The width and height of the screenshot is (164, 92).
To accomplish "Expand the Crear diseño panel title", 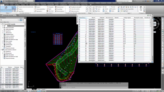I will coord(49,13).
